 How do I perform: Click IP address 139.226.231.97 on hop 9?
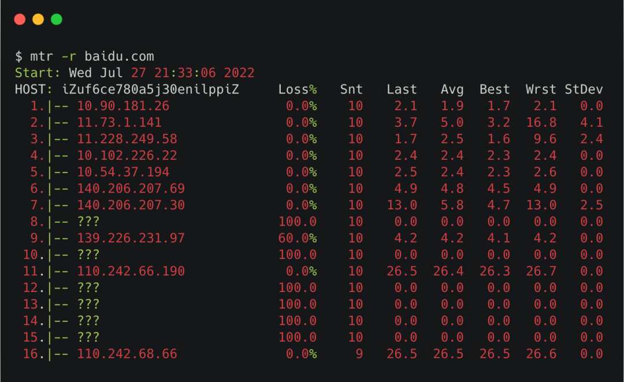tap(131, 238)
